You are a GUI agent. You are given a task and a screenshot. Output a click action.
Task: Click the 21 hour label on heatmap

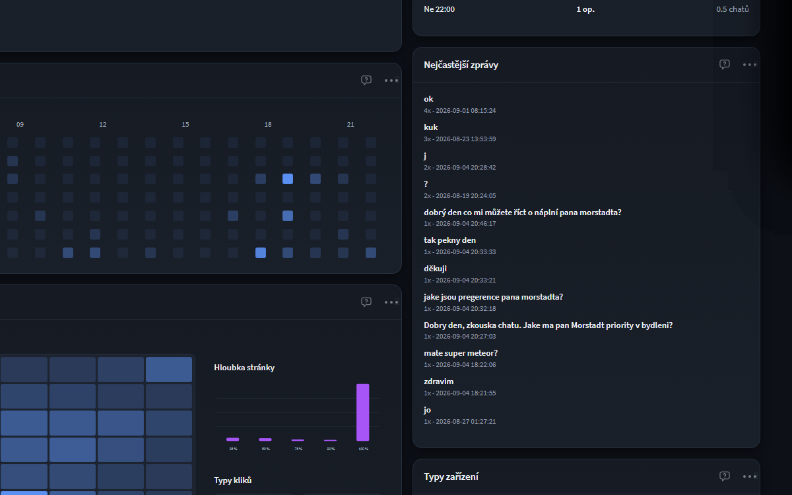(350, 124)
